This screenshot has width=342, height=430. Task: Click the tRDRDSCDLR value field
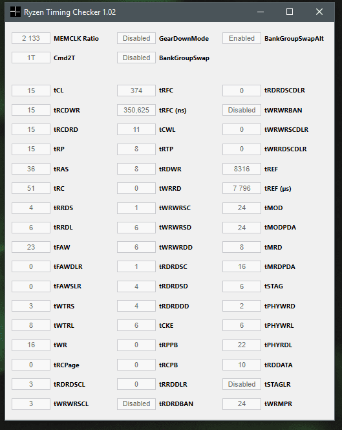242,91
